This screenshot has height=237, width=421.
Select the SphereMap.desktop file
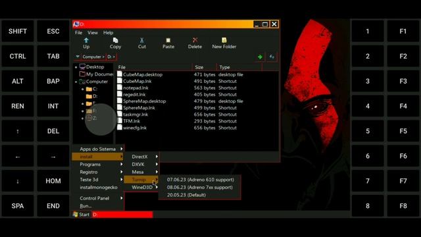point(145,101)
